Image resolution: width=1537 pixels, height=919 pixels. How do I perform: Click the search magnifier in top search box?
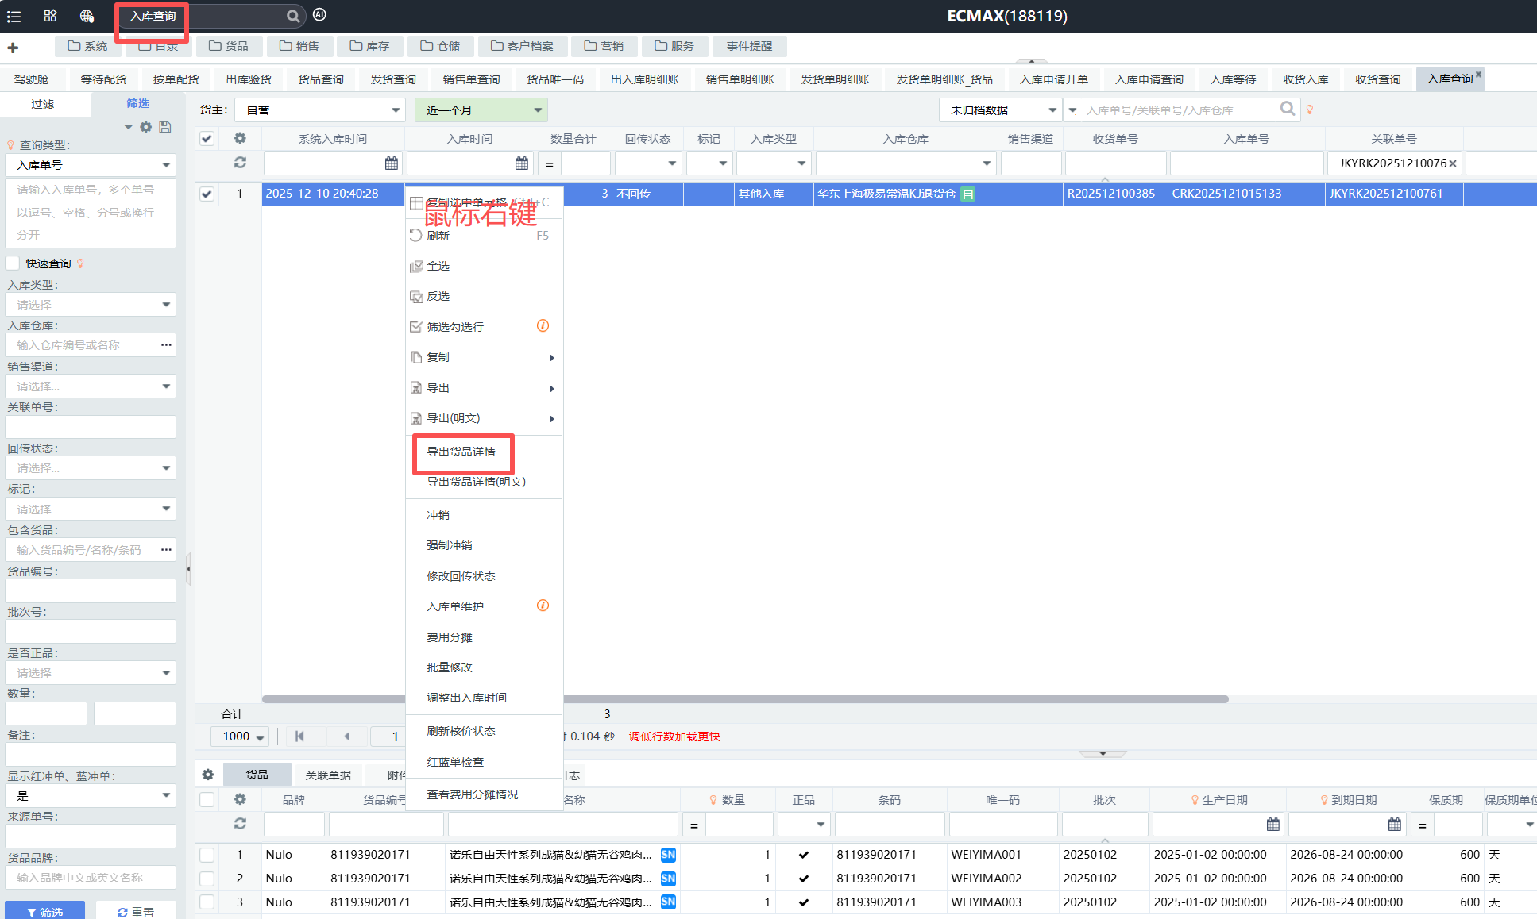[293, 16]
